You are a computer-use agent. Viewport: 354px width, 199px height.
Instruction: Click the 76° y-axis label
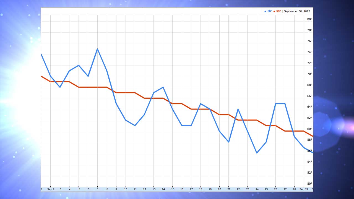pos(310,41)
